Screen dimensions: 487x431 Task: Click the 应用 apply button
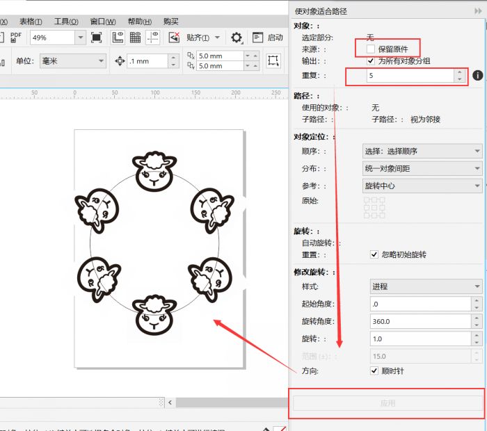(388, 403)
